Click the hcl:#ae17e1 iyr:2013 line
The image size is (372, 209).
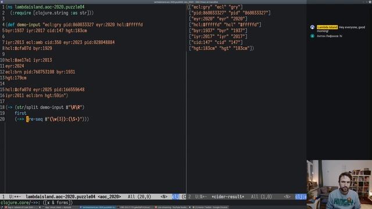coord(28,60)
